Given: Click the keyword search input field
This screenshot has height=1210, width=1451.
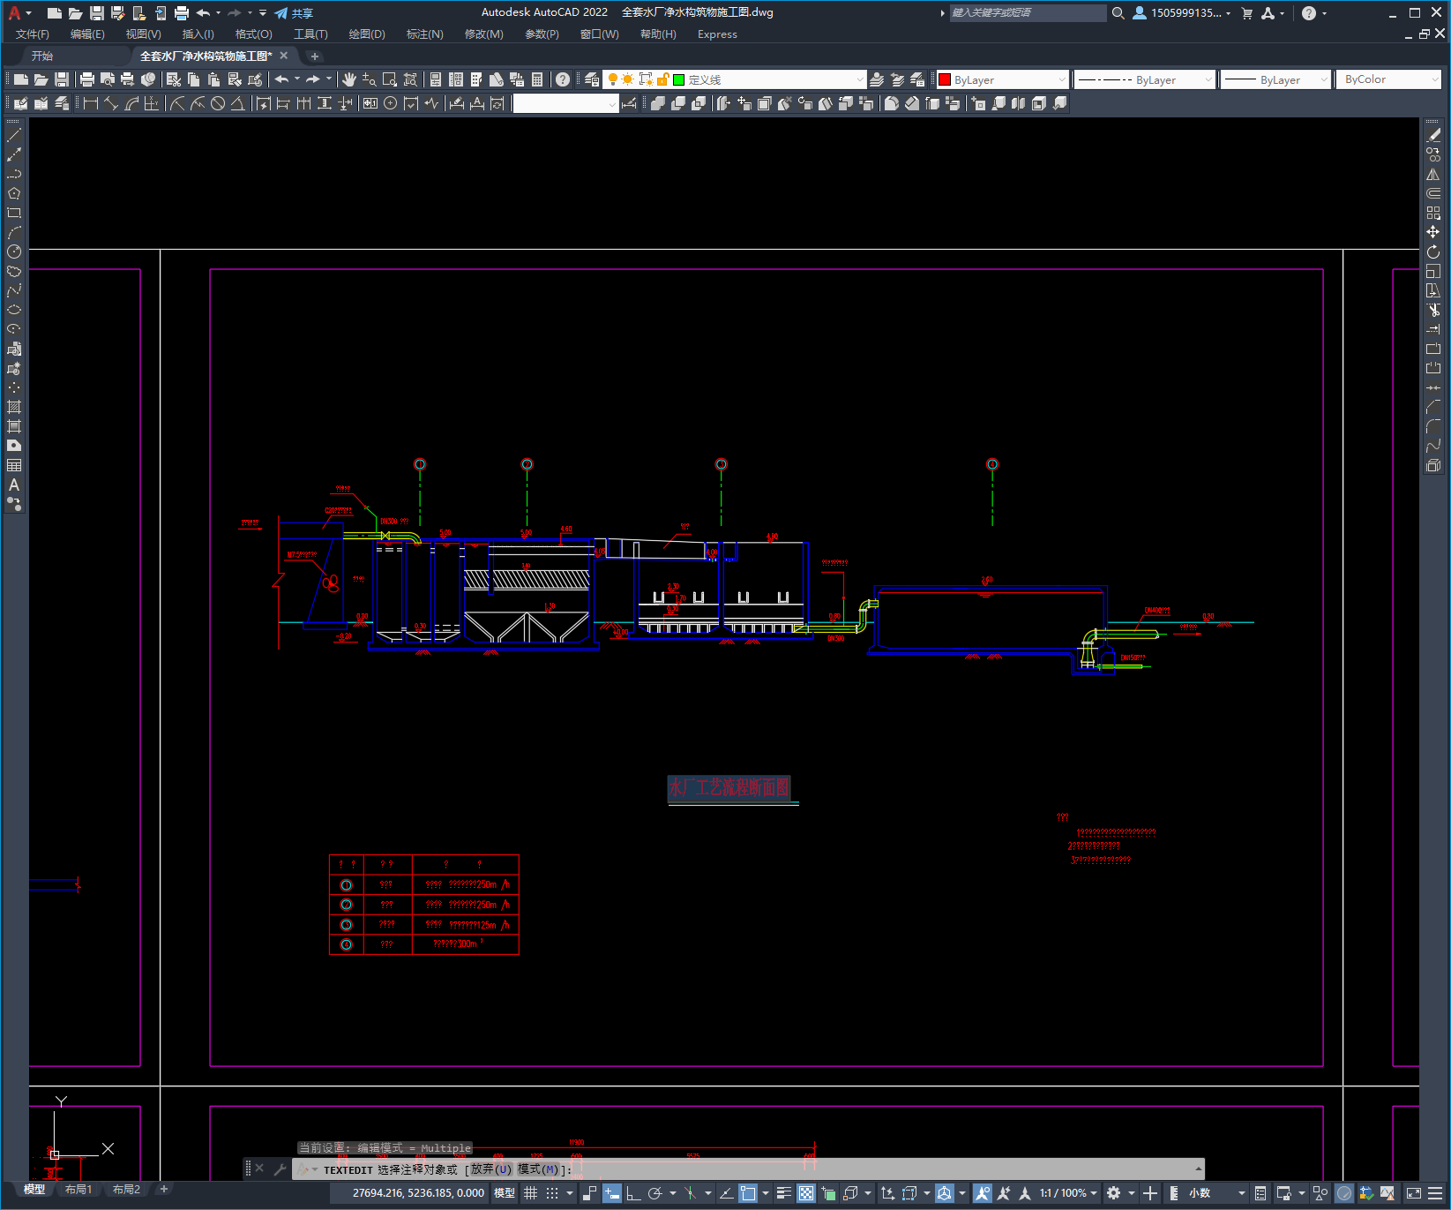Looking at the screenshot, I should coord(1027,13).
